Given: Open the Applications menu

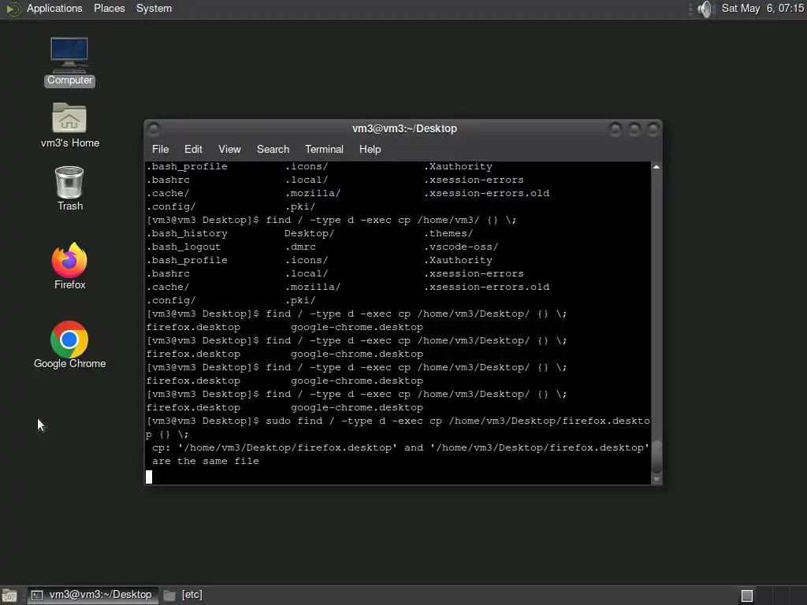Looking at the screenshot, I should click(x=54, y=9).
